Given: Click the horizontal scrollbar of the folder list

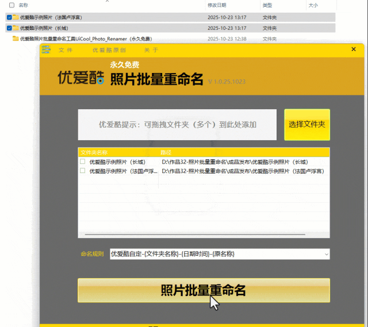Looking at the screenshot, I should point(195,234).
